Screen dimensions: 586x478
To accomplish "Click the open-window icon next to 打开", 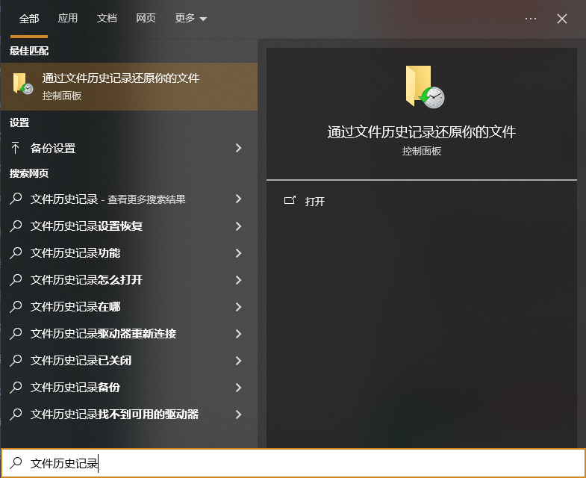I will pyautogui.click(x=290, y=200).
